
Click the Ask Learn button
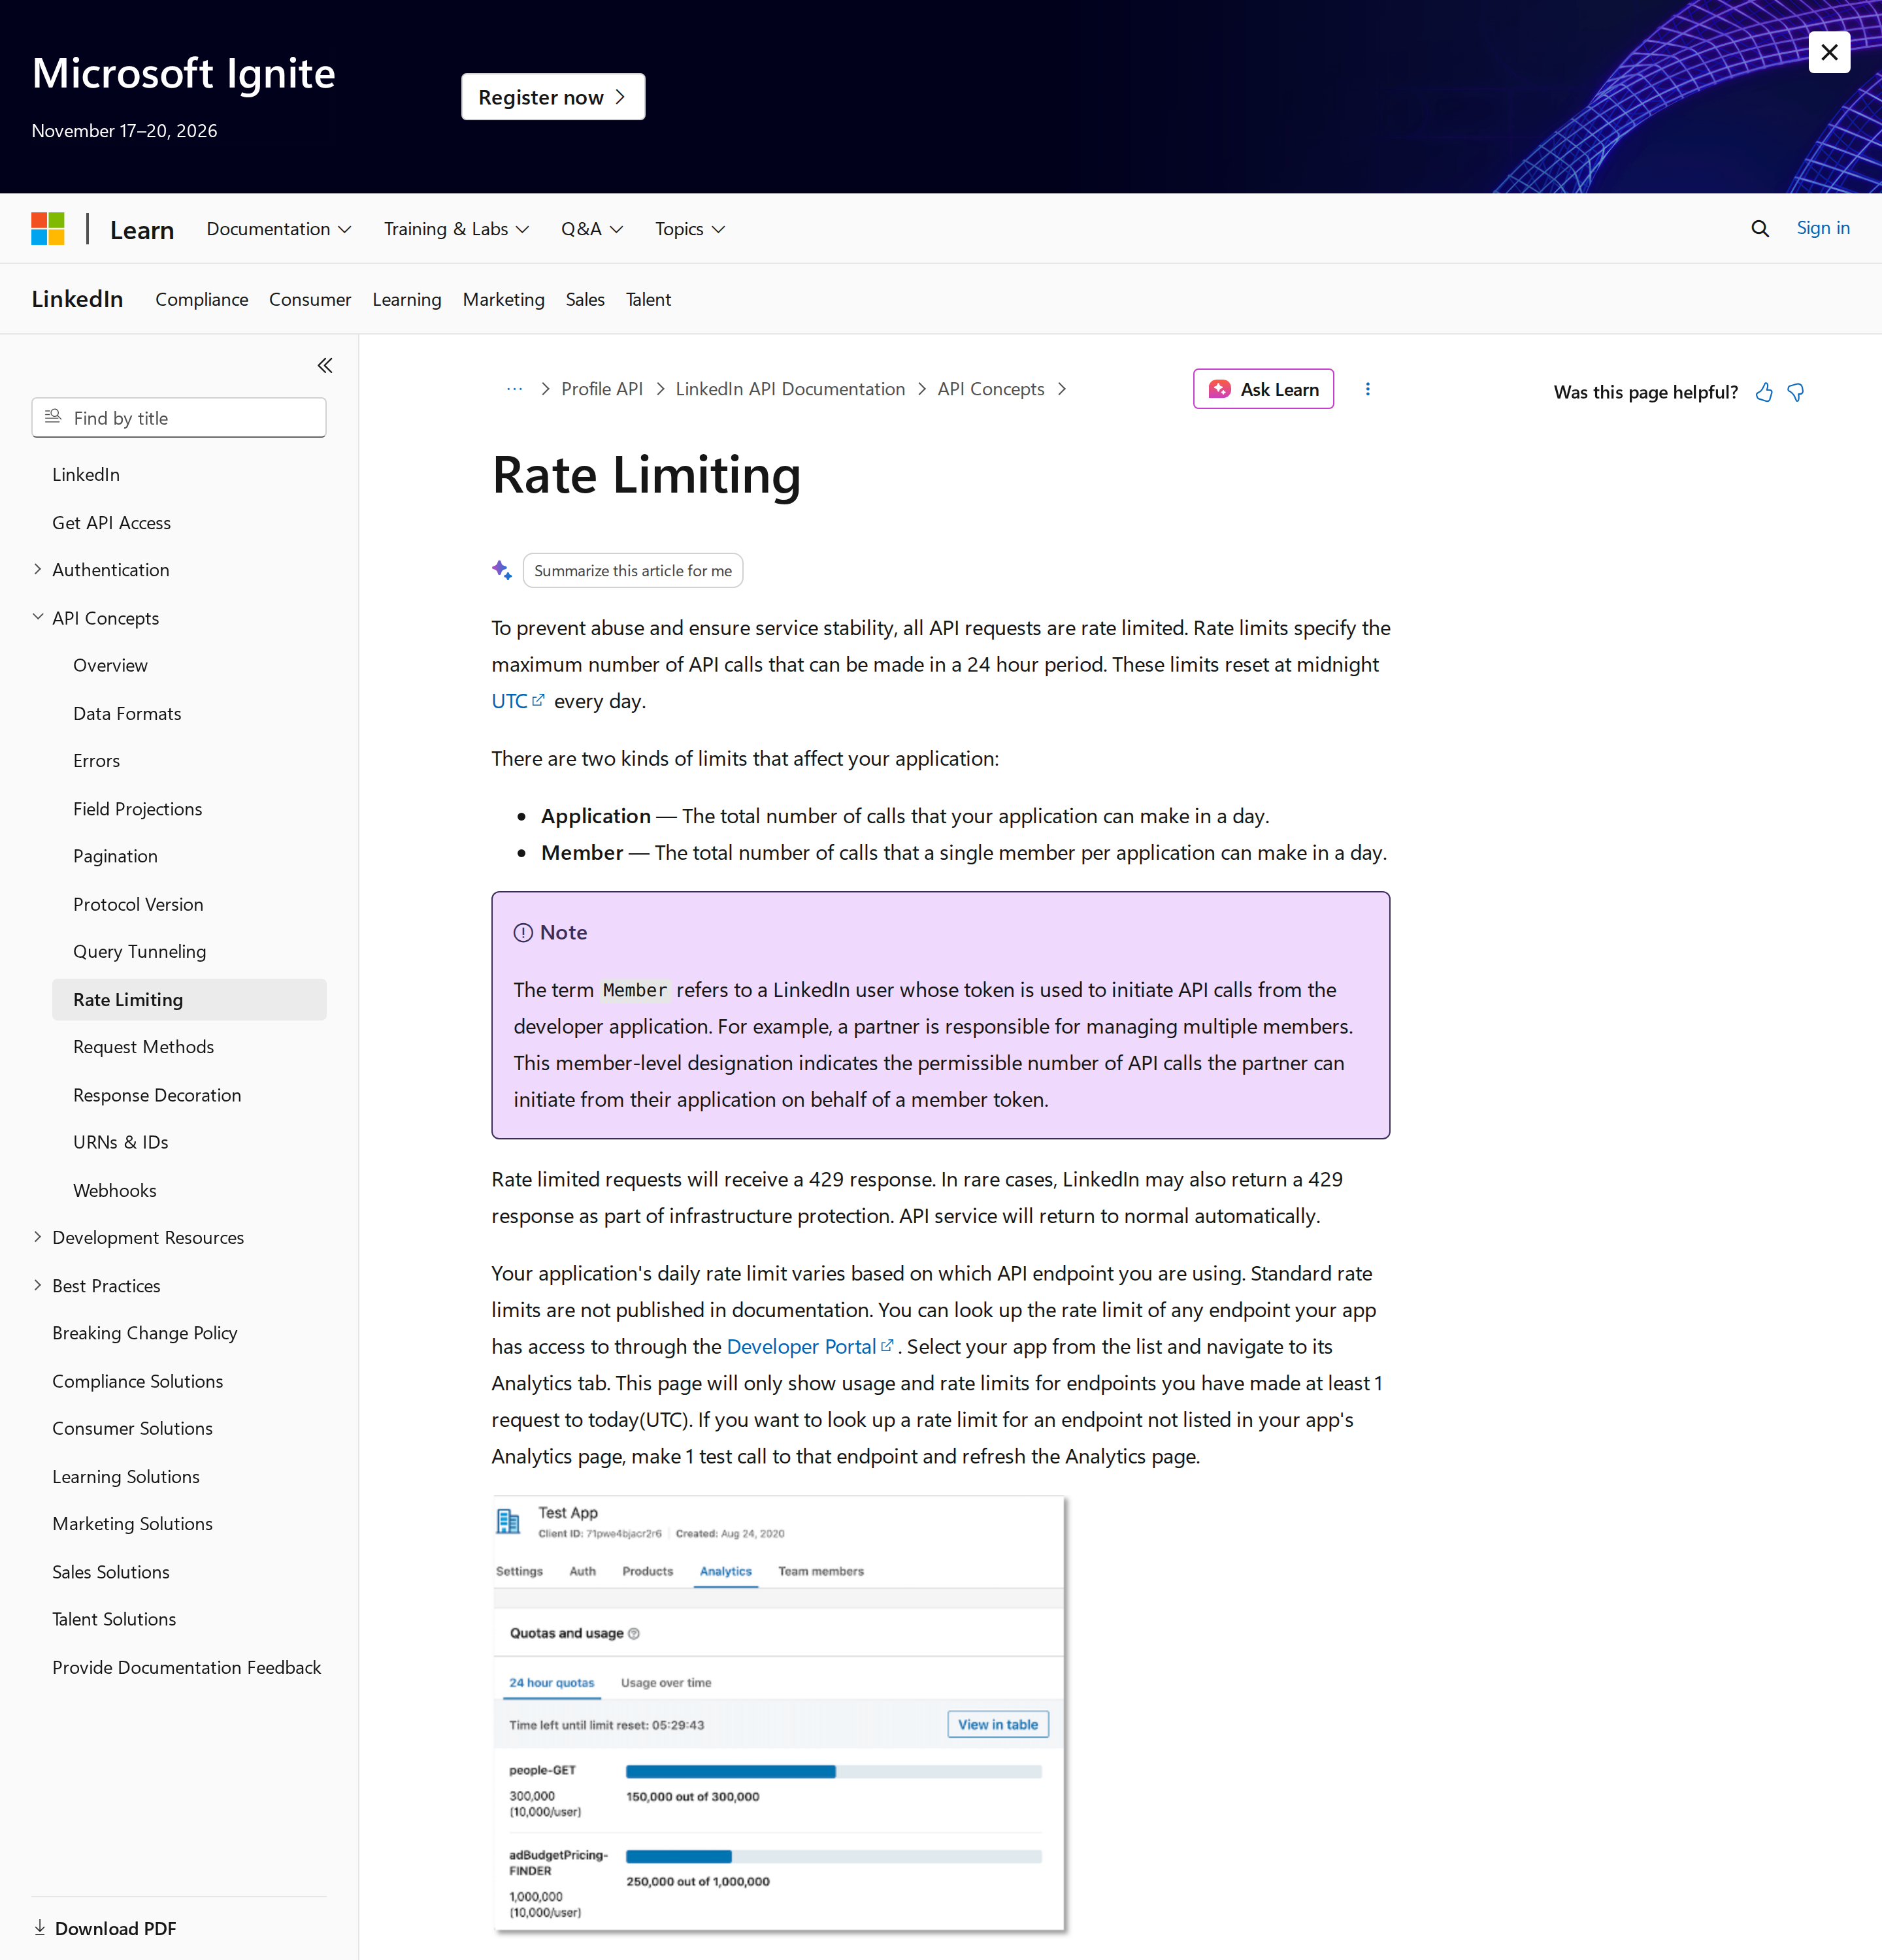[1263, 389]
